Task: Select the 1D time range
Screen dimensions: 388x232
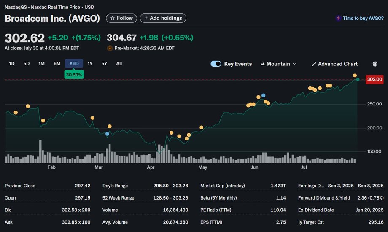Action: 12,64
